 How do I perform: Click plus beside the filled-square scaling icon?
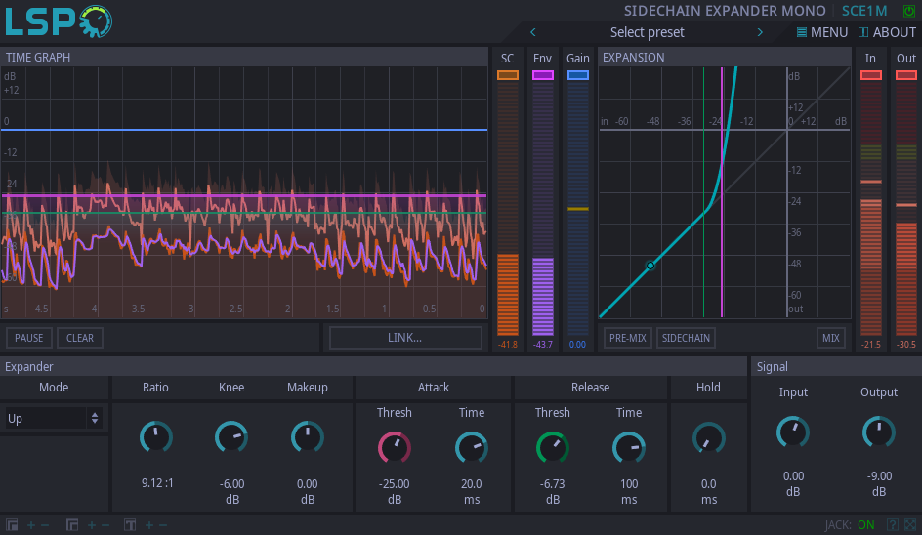(x=31, y=525)
